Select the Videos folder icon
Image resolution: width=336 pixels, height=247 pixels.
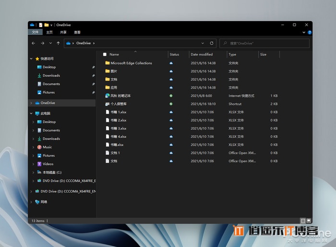tap(39, 164)
